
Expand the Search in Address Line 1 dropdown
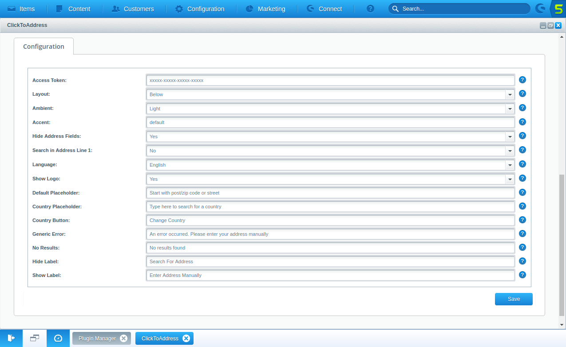(510, 151)
